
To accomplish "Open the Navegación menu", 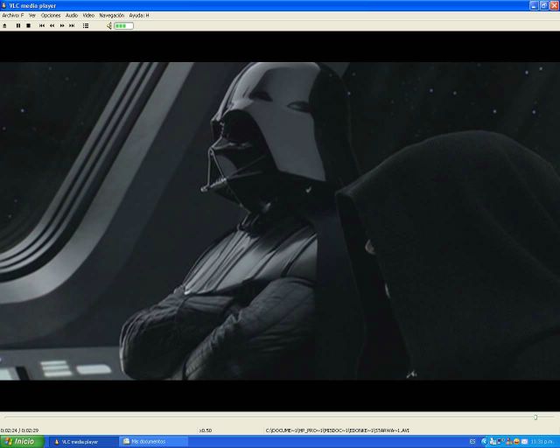I will click(111, 16).
